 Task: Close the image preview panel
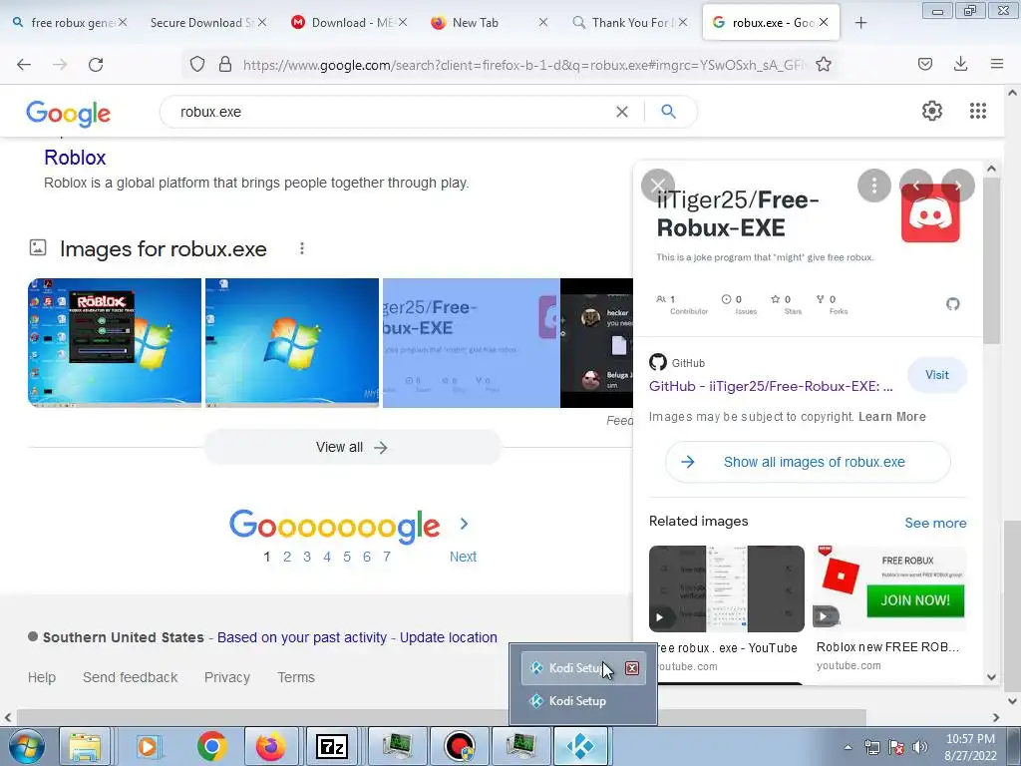point(658,185)
